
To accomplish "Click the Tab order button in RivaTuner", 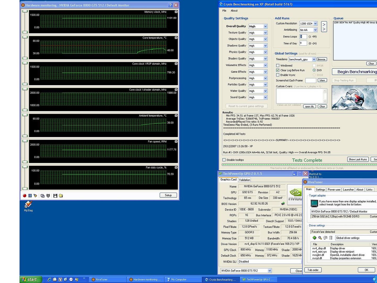I will [313, 270].
